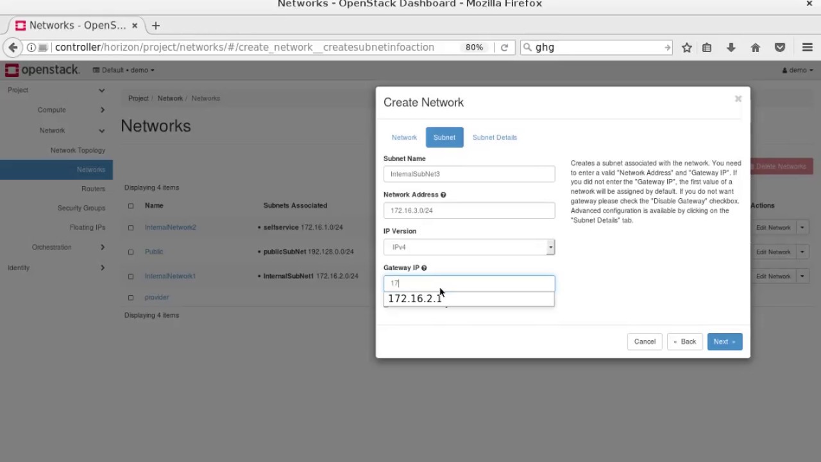Open the InternalNetwork2 network link
This screenshot has width=821, height=462.
171,228
